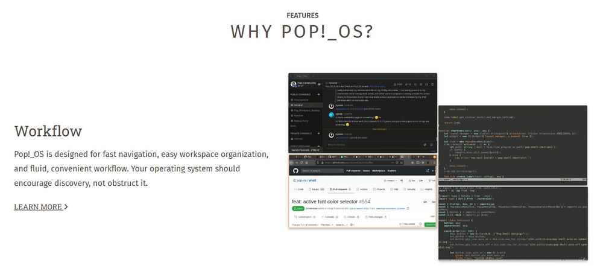Switch to the repository Insights tab
The width and height of the screenshot is (603, 274).
[426, 190]
